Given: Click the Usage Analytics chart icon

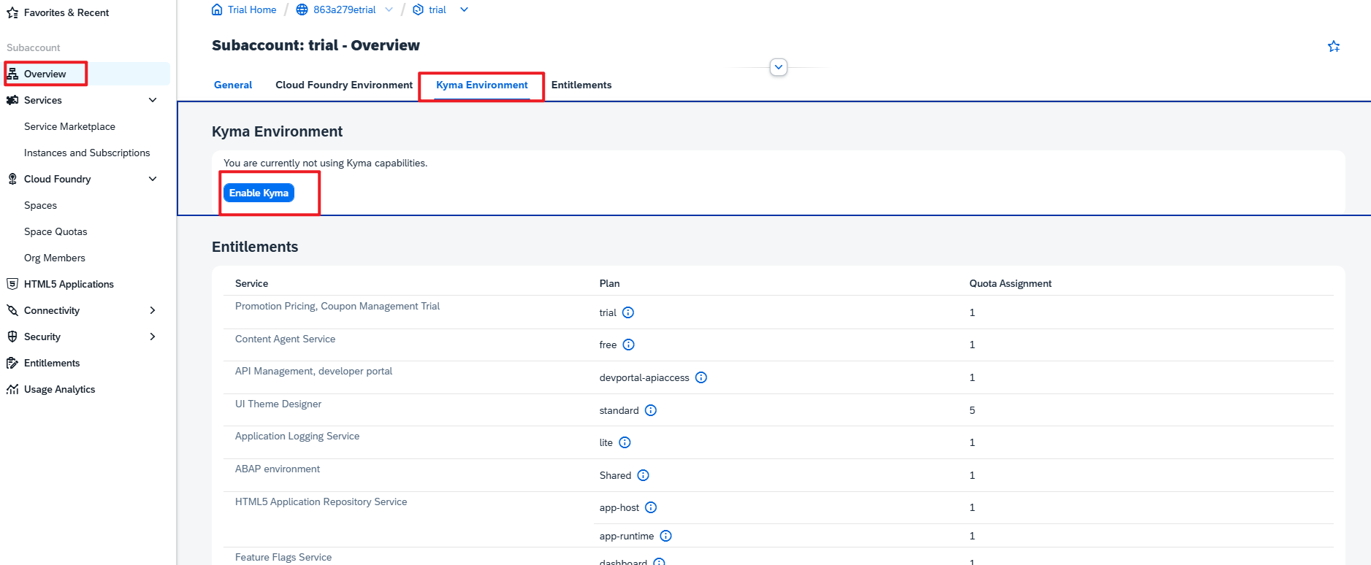Looking at the screenshot, I should coord(12,389).
